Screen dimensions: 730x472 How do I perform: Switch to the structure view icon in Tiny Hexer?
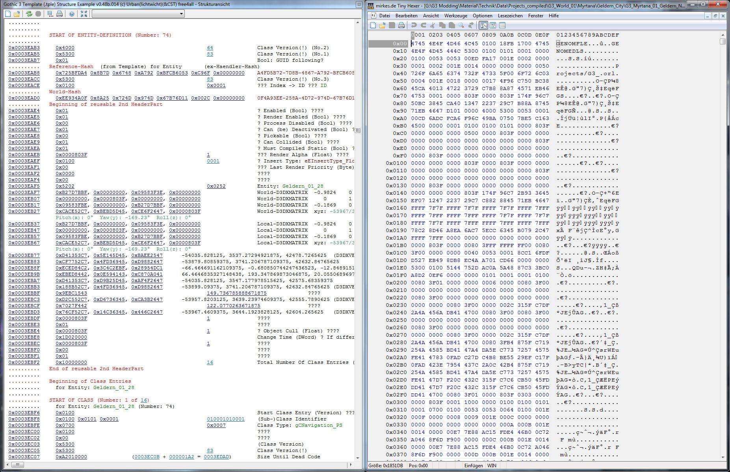click(493, 26)
